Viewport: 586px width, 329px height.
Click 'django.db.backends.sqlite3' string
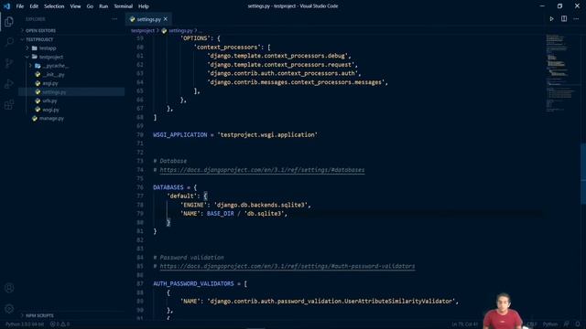(260, 205)
